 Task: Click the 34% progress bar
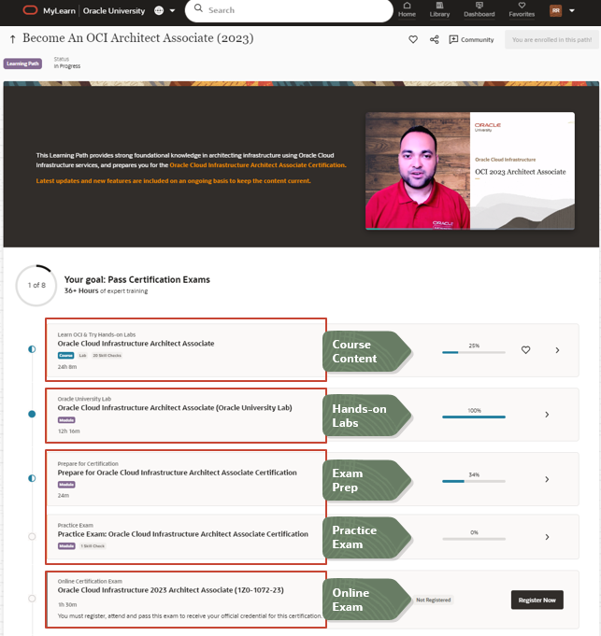coord(474,481)
